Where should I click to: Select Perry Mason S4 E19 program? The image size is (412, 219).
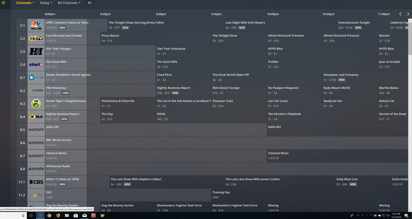click(x=156, y=38)
